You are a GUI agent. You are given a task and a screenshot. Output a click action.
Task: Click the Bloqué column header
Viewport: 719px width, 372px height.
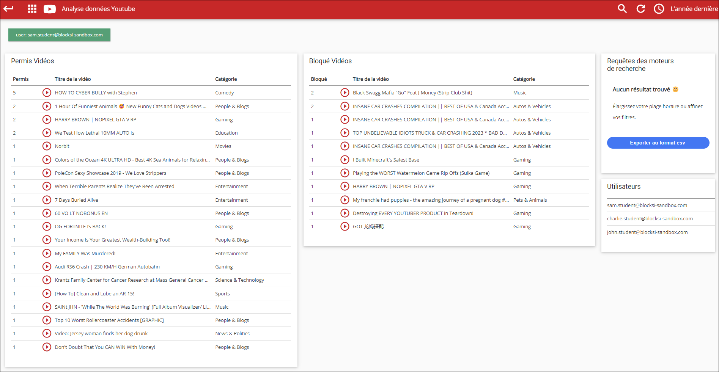coord(319,79)
